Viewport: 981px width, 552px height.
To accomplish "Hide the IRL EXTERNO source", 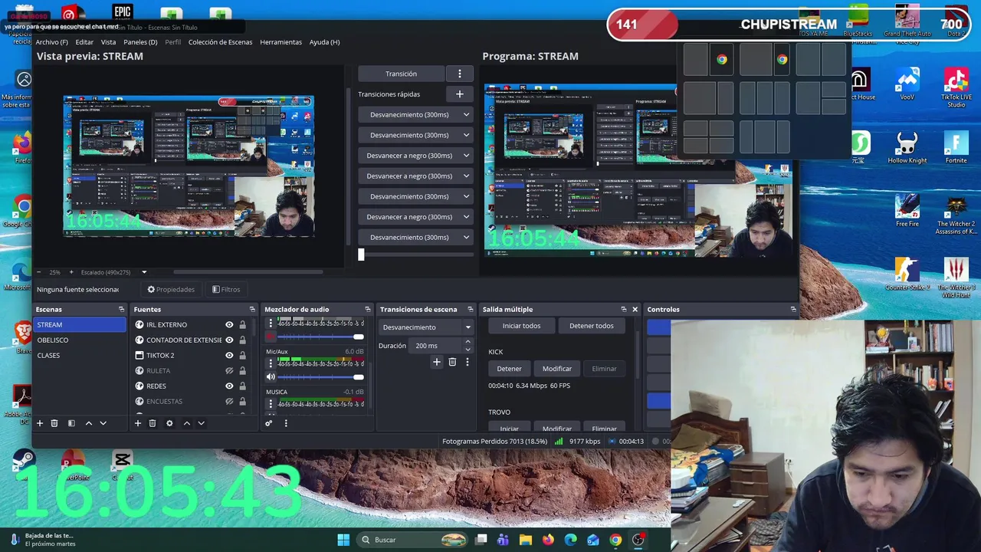I will pos(229,324).
